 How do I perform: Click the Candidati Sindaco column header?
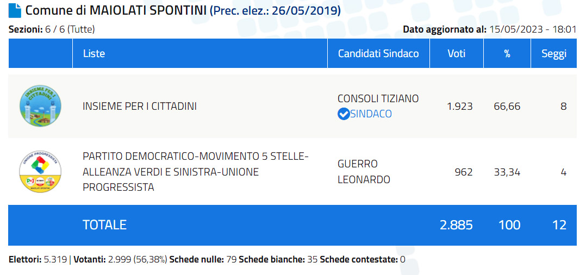tap(378, 53)
